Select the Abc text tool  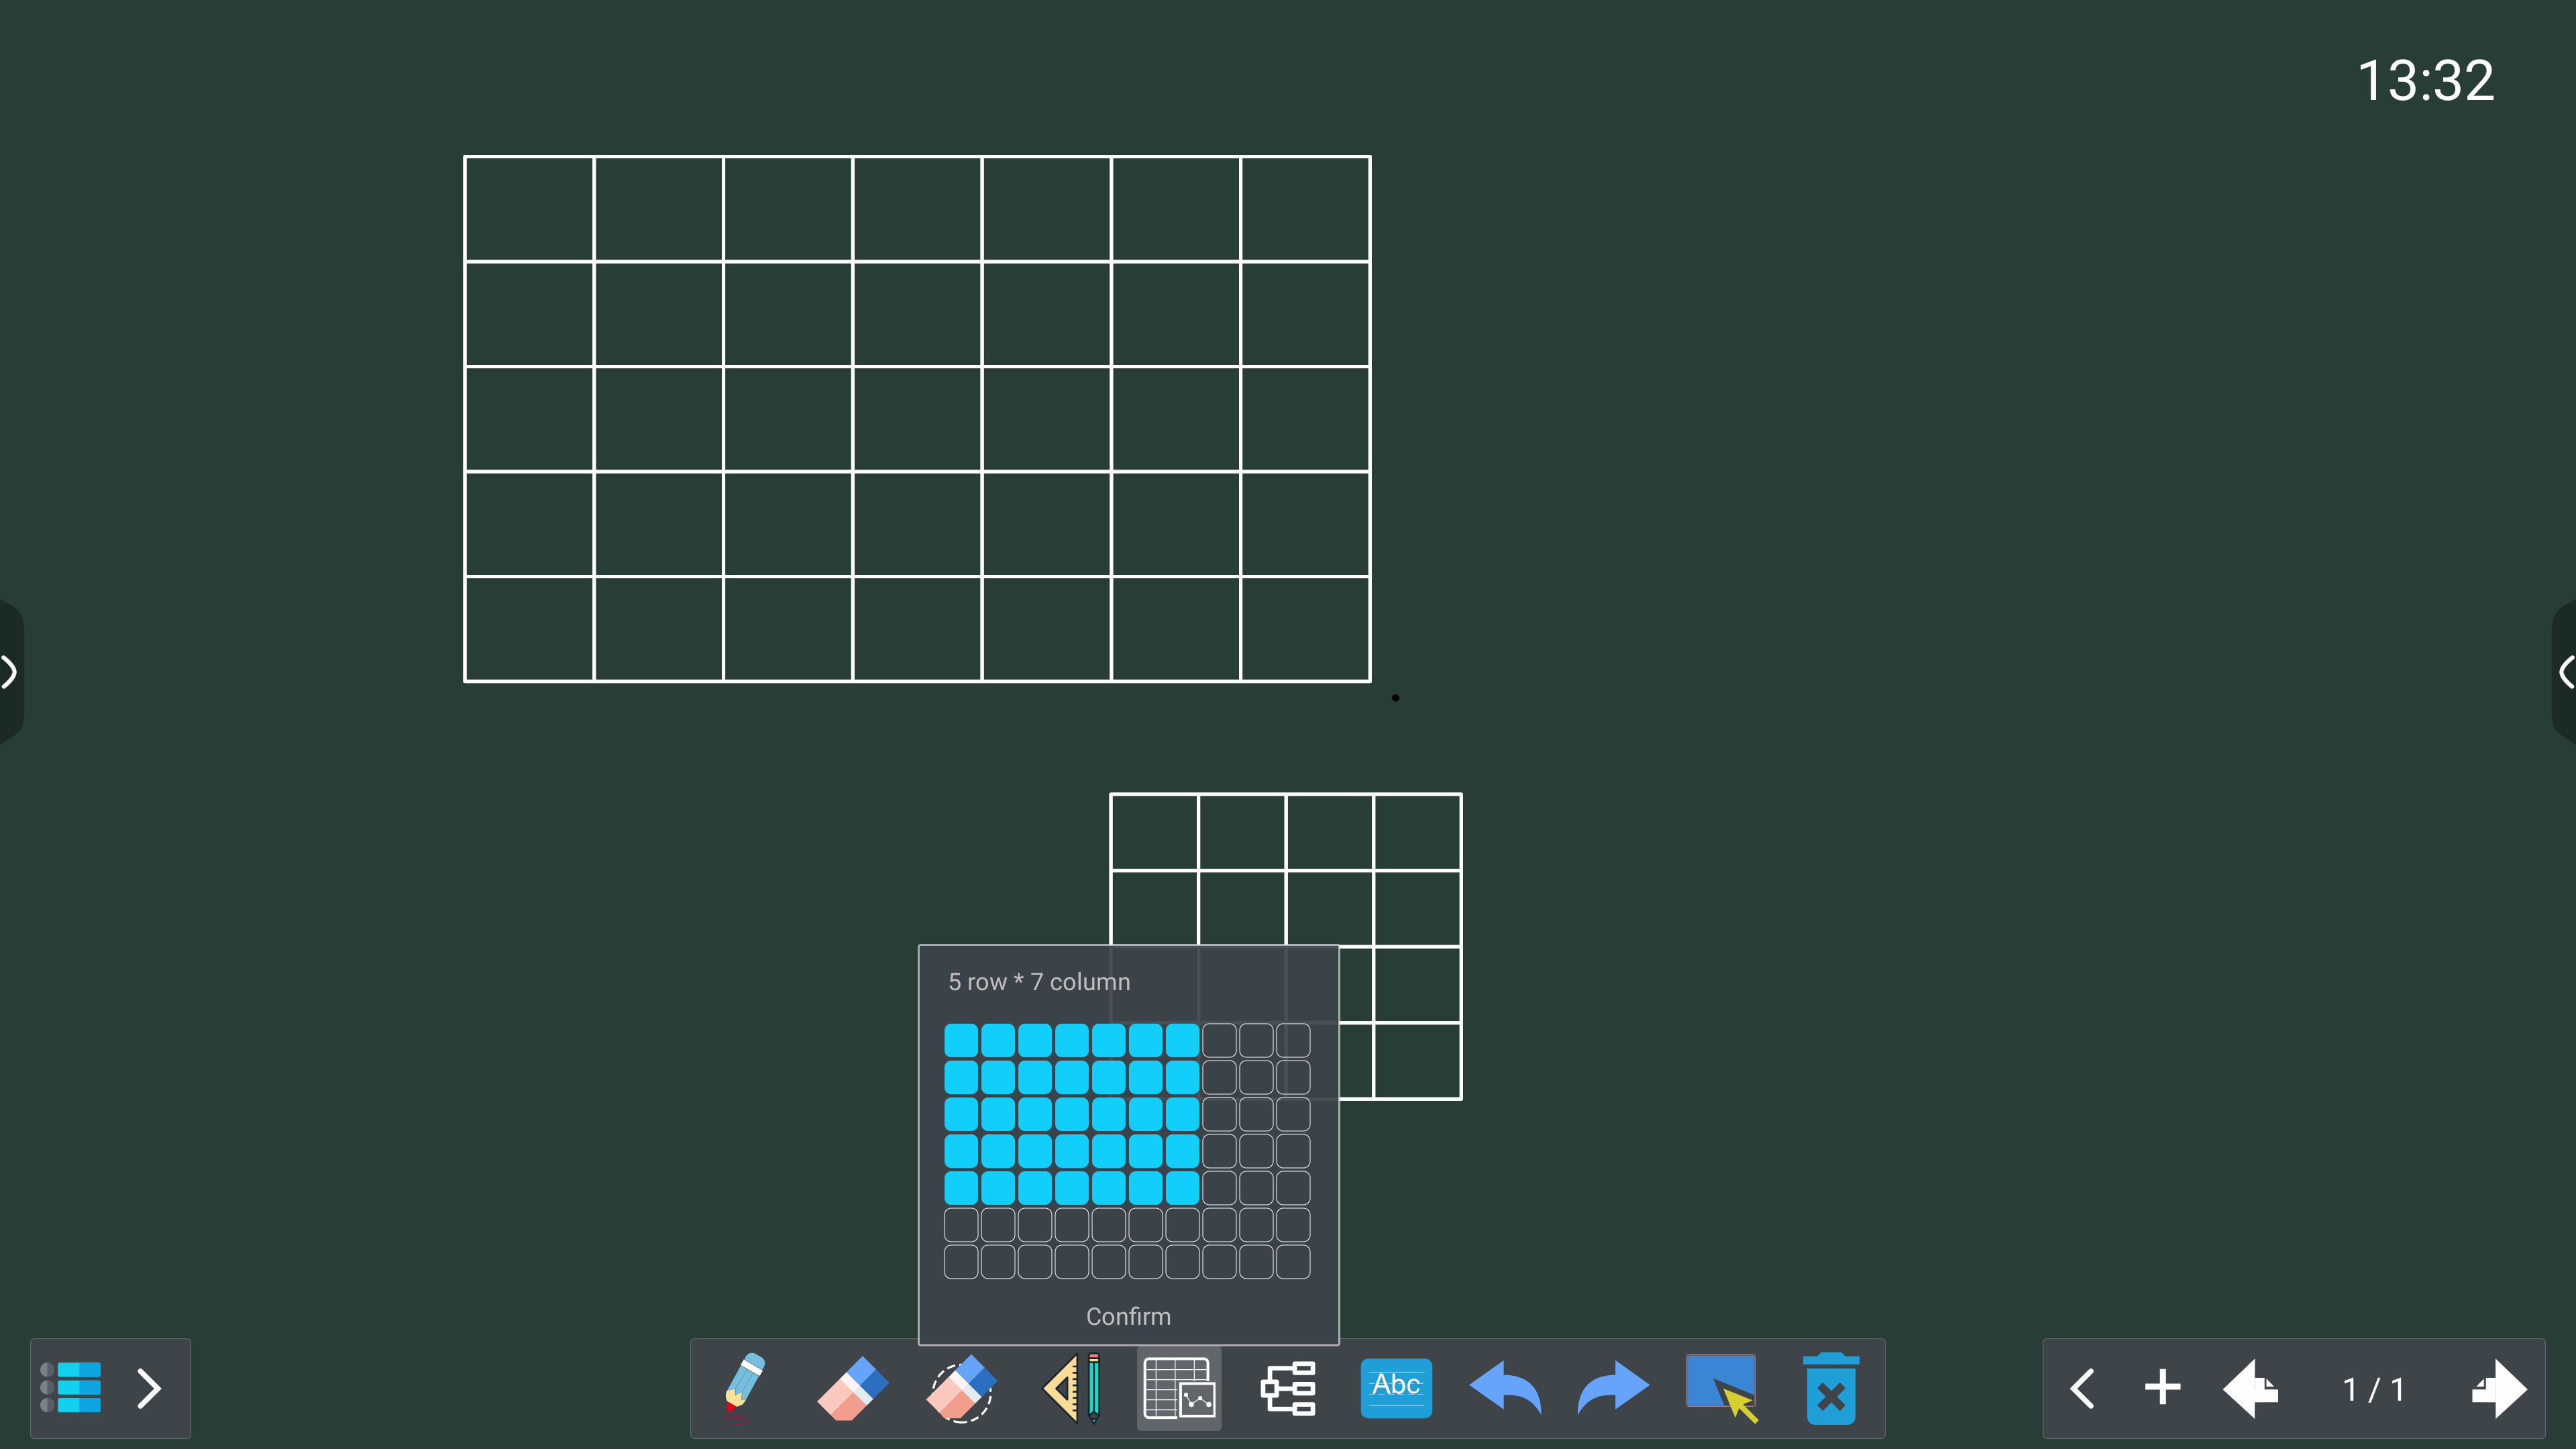[x=1396, y=1387]
